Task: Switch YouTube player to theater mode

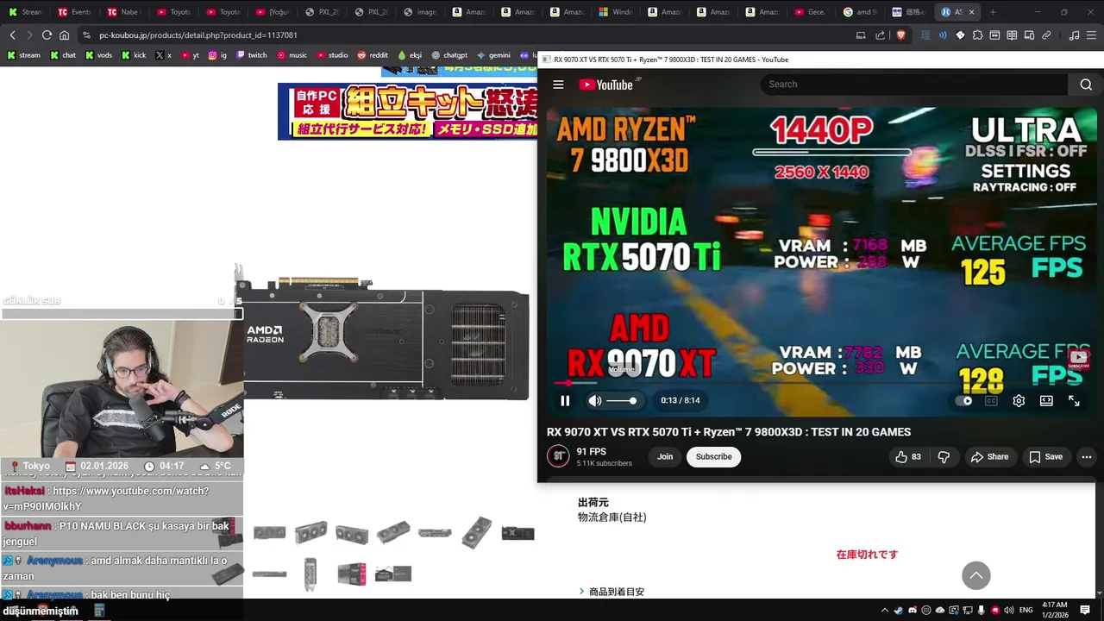Action: pos(1046,400)
